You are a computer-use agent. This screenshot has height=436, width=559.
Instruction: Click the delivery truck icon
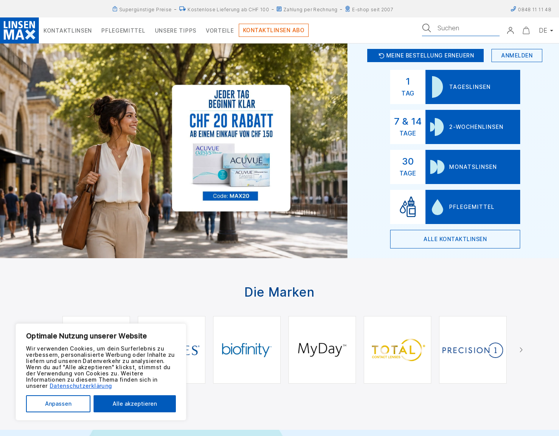[x=182, y=9]
